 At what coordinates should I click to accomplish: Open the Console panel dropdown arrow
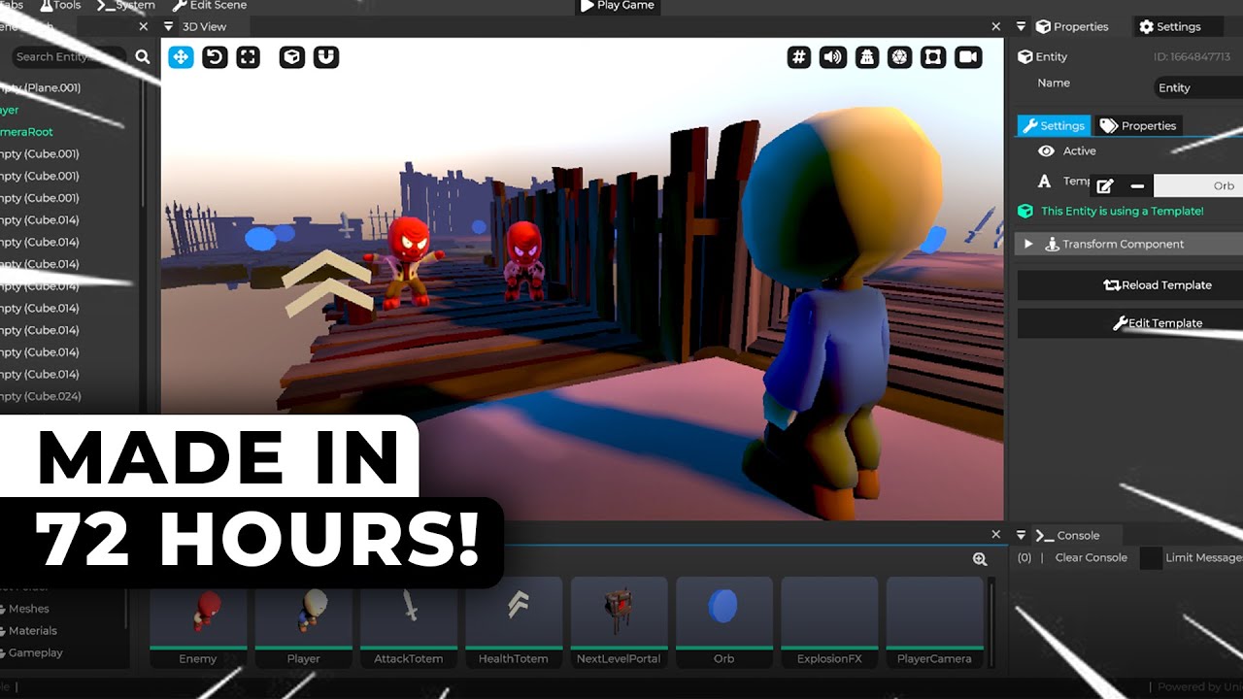pyautogui.click(x=1021, y=535)
